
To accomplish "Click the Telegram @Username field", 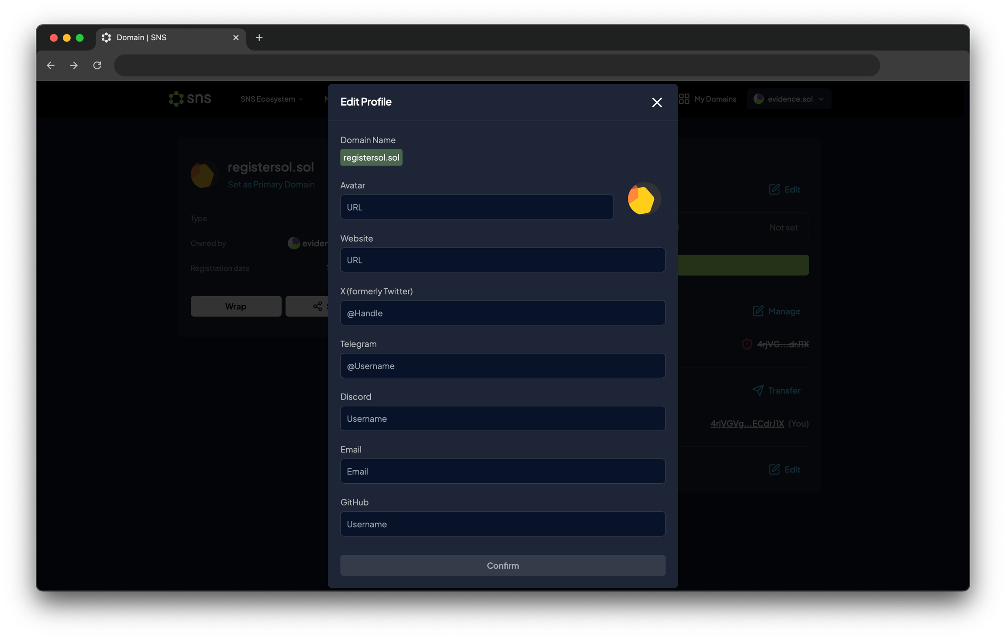I will pyautogui.click(x=503, y=366).
